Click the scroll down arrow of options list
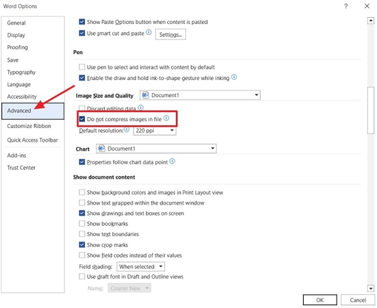Viewport: 377px width, 308px height. tap(371, 288)
